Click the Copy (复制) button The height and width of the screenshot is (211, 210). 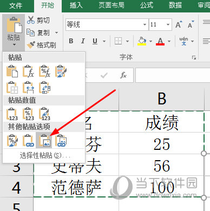click(x=38, y=33)
